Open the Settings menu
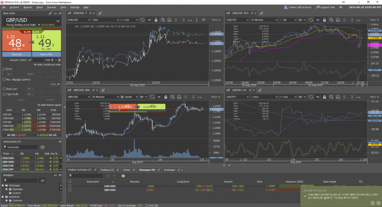This screenshot has height=207, width=382. click(x=74, y=7)
